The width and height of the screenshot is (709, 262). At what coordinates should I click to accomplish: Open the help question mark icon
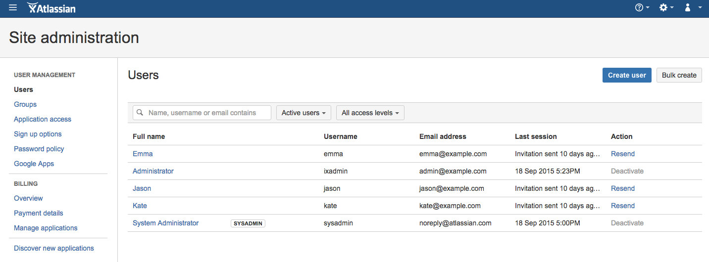[639, 7]
